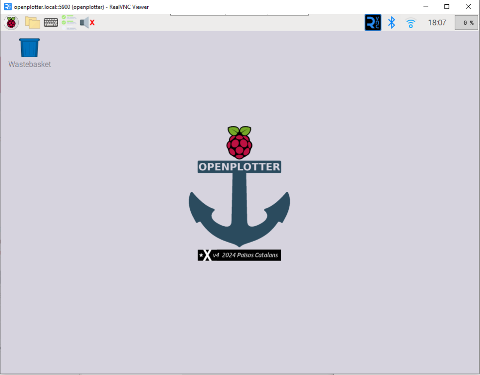The image size is (480, 375).
Task: Click the 0 % CPU usage monitor
Action: click(466, 22)
